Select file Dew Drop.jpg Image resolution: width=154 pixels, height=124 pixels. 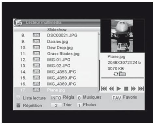(60, 48)
